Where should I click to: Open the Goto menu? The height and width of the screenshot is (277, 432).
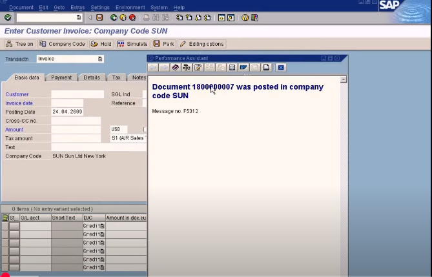[x=59, y=8]
